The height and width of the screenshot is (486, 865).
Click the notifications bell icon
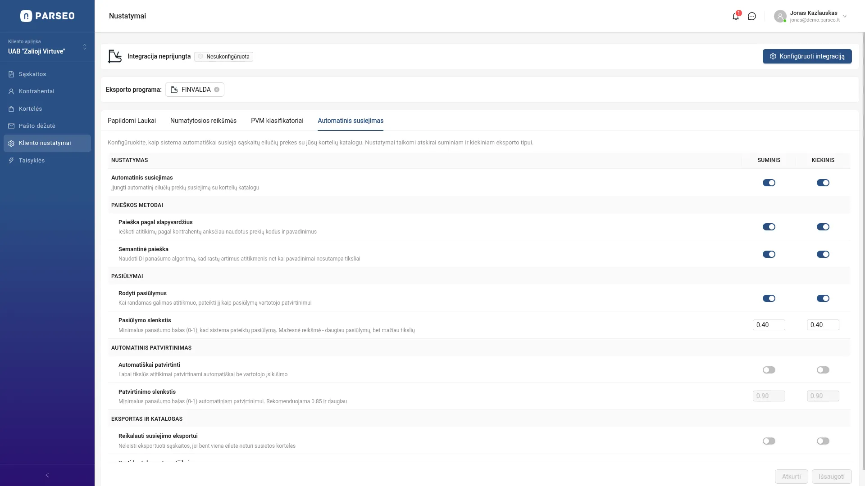tap(735, 17)
